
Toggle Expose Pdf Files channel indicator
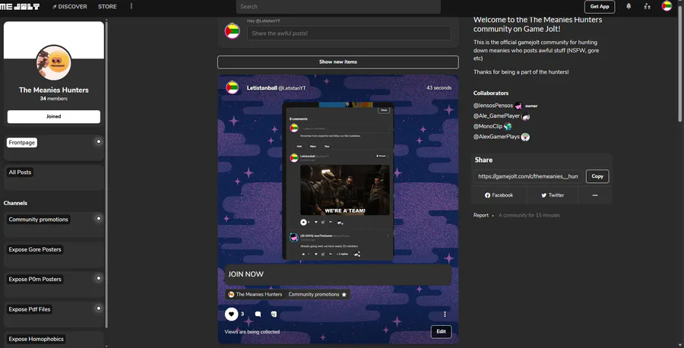[99, 308]
